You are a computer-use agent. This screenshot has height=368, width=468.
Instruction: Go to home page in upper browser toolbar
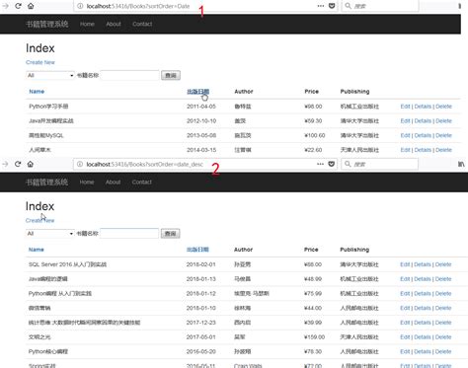coord(31,6)
